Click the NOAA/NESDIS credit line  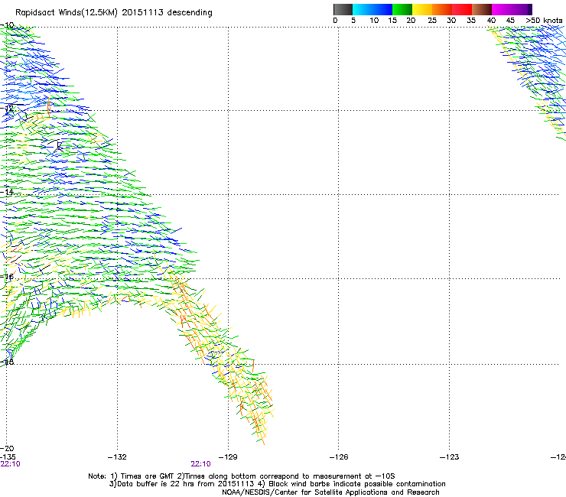coord(330,492)
